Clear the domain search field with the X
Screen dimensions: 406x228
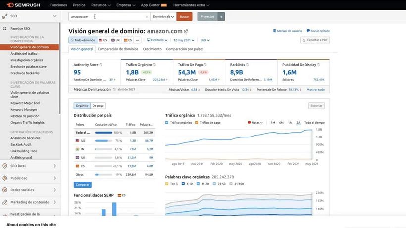147,17
